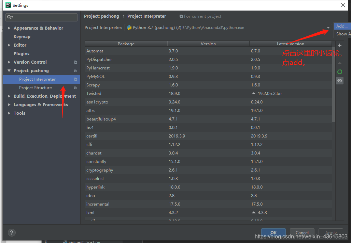Image resolution: width=351 pixels, height=243 pixels.
Task: Collapse the Project: pachong section
Action: 9,71
